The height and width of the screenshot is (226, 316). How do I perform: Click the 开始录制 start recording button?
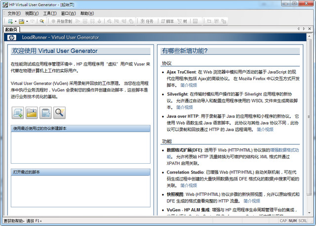(x=62, y=21)
